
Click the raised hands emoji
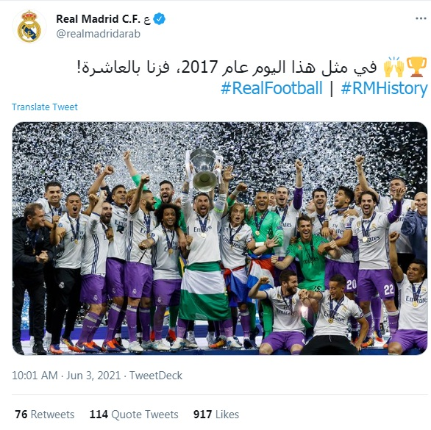tap(394, 67)
